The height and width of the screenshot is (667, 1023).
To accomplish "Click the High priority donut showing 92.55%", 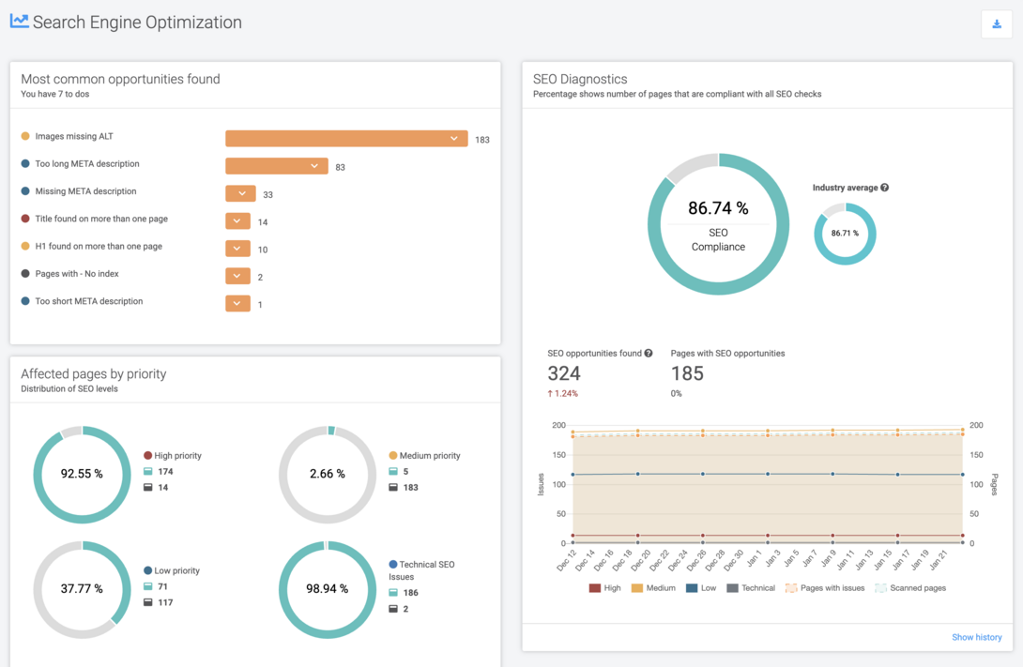I will tap(82, 475).
